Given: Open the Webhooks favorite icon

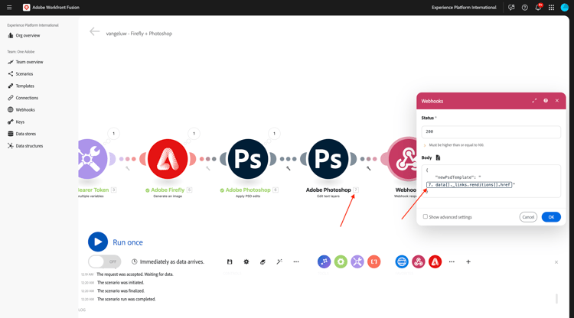Looking at the screenshot, I should click(419, 261).
